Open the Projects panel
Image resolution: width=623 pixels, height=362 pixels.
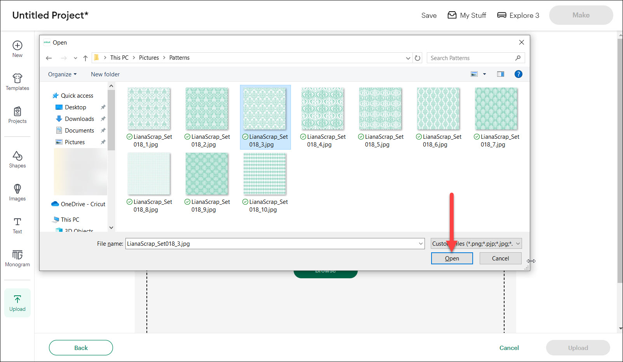[x=17, y=115]
